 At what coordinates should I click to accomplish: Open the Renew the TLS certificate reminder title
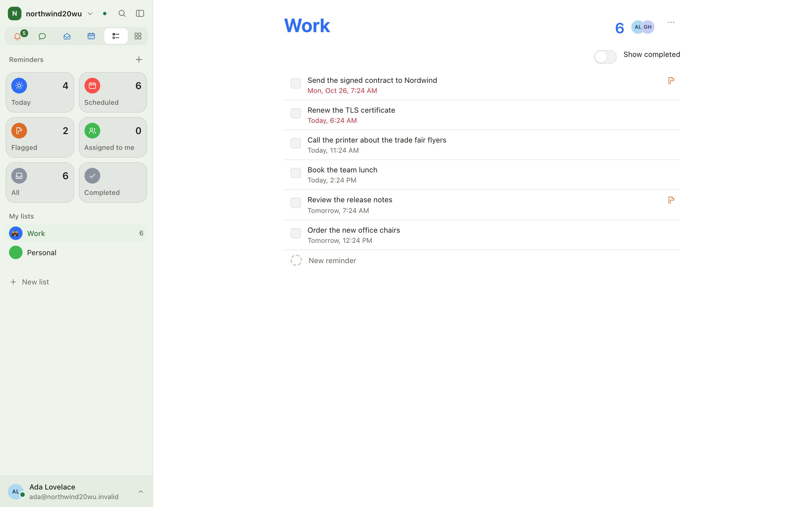[351, 110]
